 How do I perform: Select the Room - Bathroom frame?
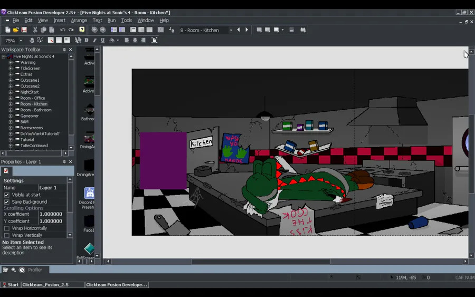pos(36,110)
